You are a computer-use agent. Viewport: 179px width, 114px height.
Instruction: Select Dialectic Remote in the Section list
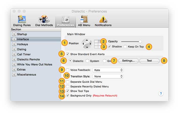coord(36,59)
